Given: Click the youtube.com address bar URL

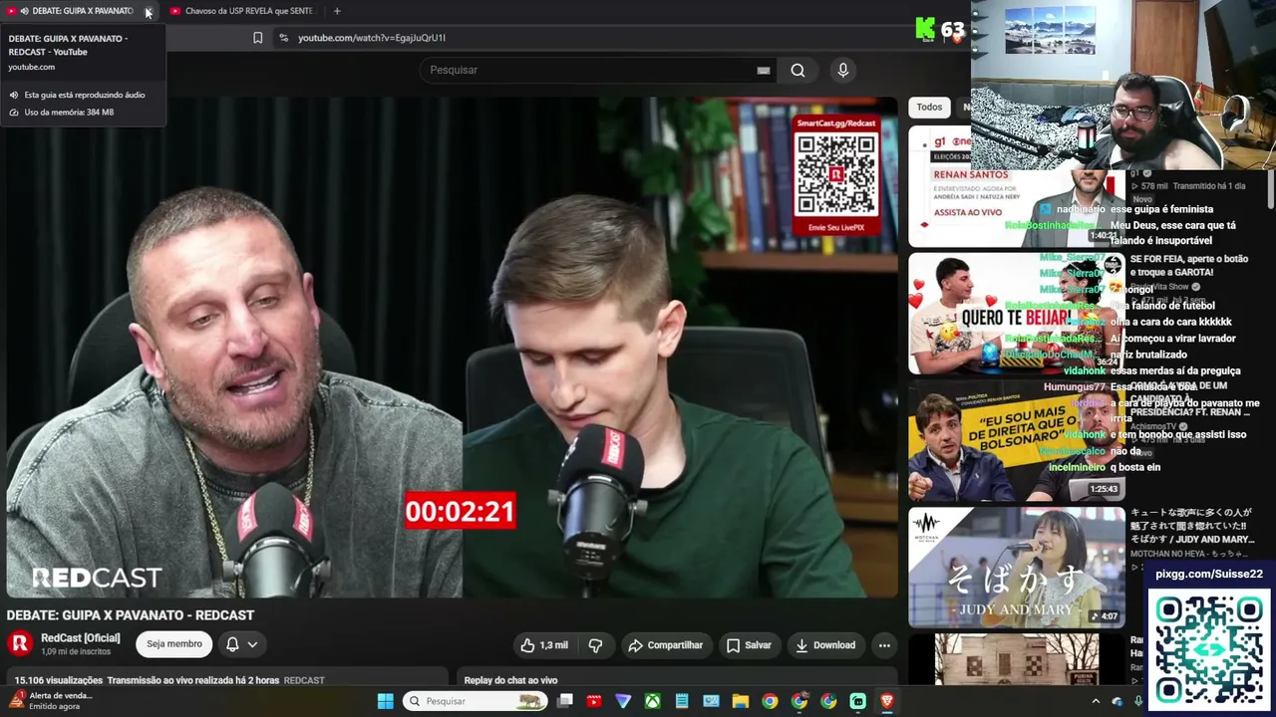Looking at the screenshot, I should 372,38.
